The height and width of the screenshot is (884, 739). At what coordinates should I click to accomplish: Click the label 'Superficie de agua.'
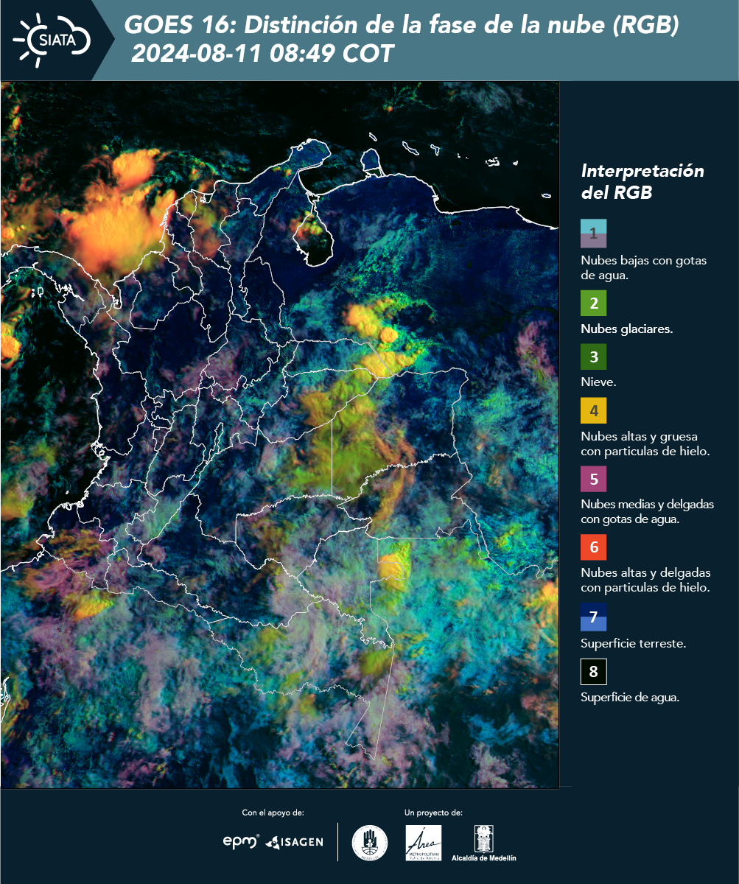[x=630, y=698]
